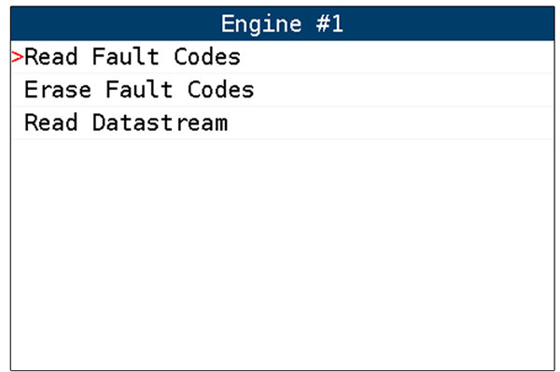Click Read in the Read Datastream row
Image resolution: width=560 pixels, height=372 pixels.
(50, 122)
